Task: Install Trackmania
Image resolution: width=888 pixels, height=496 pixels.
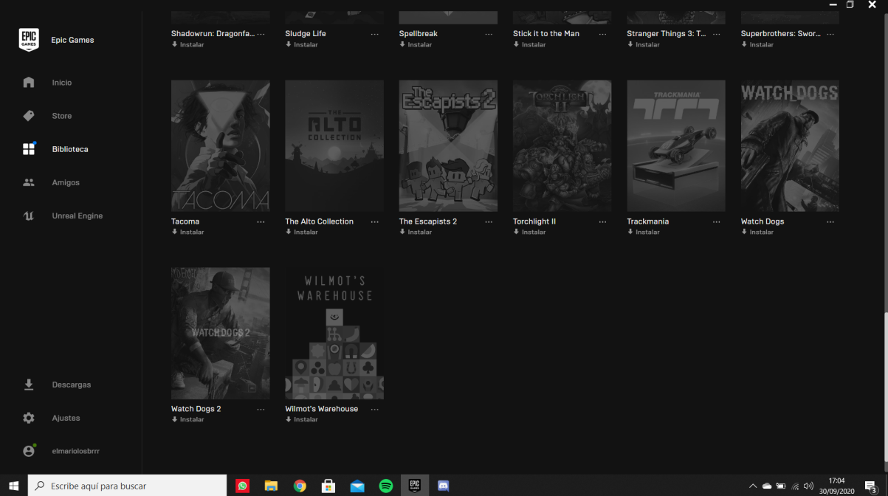Action: (x=643, y=232)
